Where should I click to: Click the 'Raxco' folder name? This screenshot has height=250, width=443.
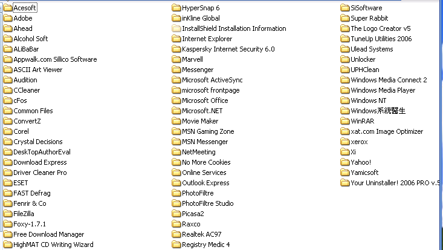point(191,224)
